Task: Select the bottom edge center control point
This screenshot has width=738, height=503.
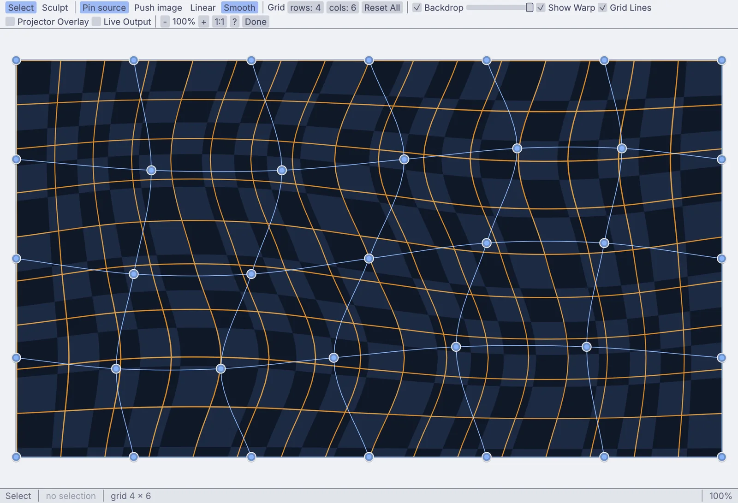Action: 369,457
